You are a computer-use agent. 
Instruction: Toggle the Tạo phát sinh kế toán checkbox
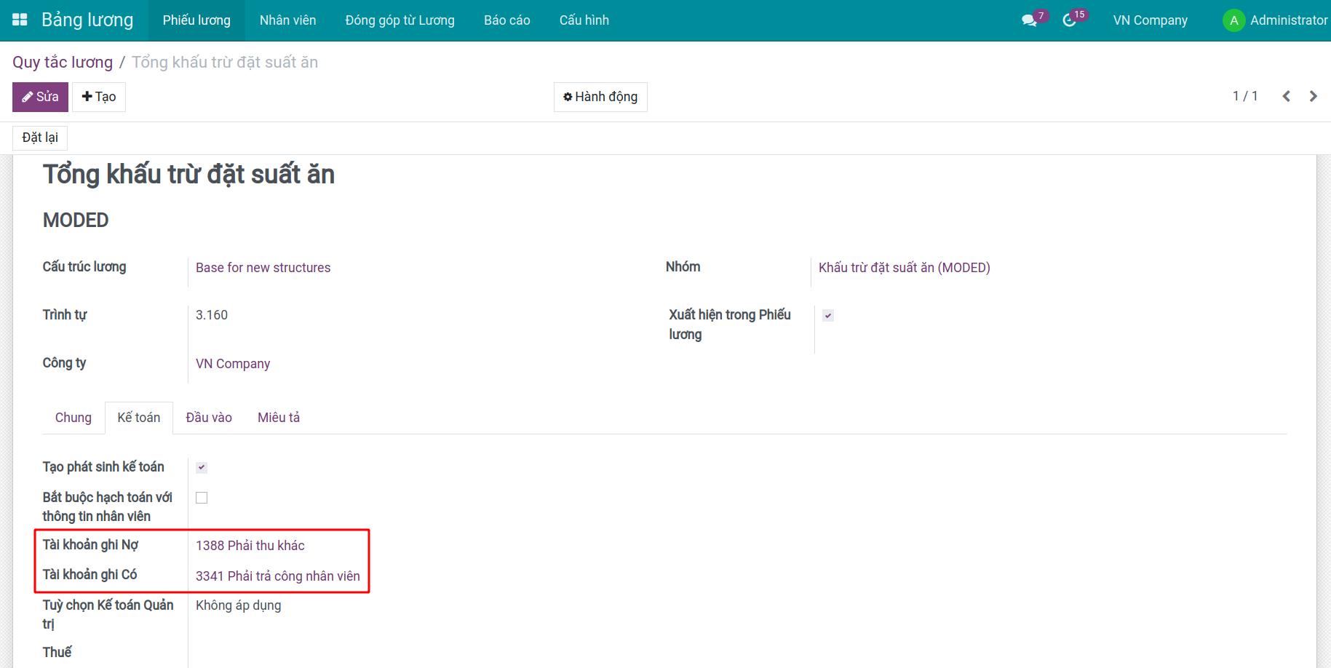[202, 467]
